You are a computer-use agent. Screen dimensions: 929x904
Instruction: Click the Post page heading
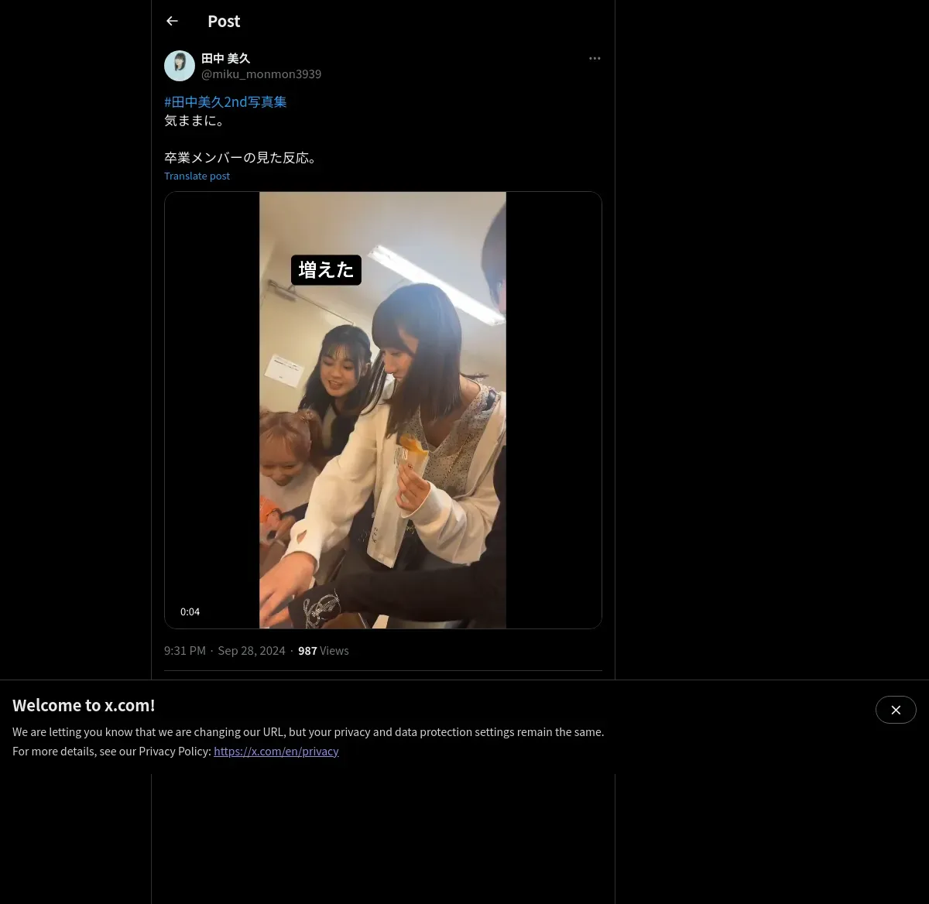[x=224, y=21]
